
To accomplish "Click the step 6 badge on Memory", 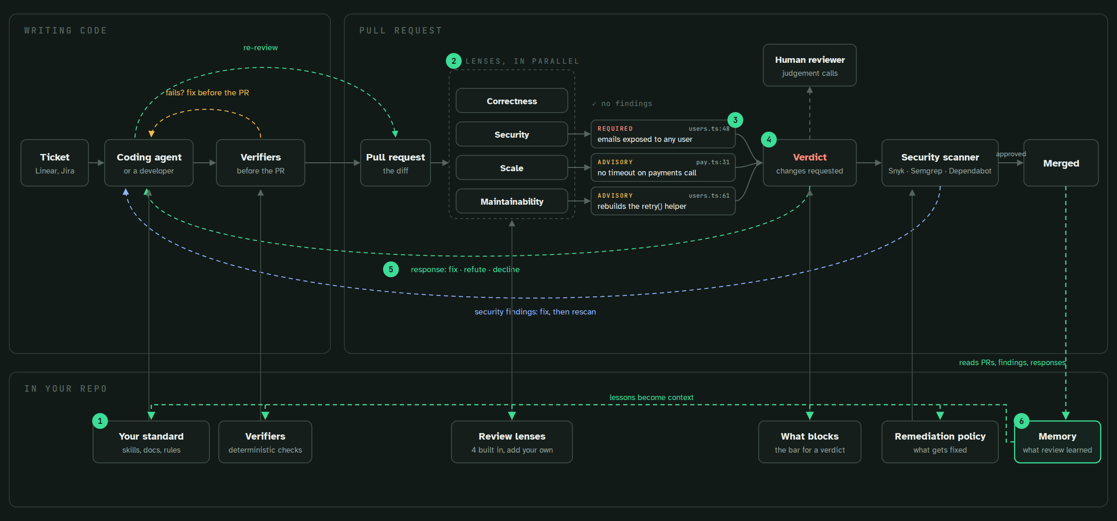I will point(1022,421).
